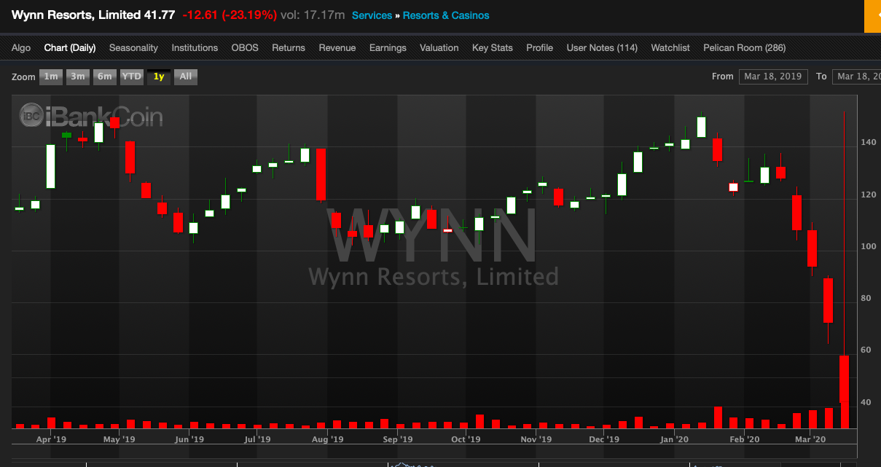881x467 pixels.
Task: Click the -12.61 (-23.19%) change value
Action: pyautogui.click(x=230, y=15)
